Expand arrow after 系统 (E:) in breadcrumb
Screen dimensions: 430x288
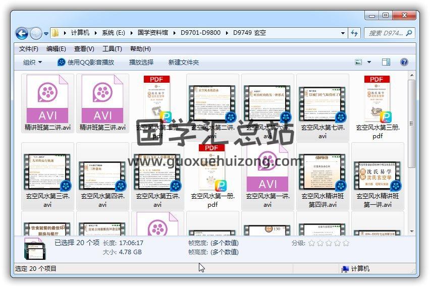coord(131,33)
